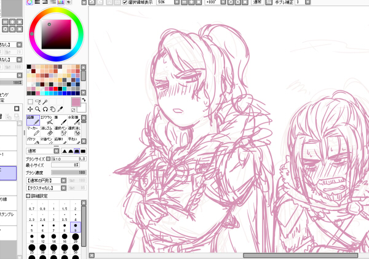369x259 pixels.
Task: Select the second rounded brush edge shape
Action: pyautogui.click(x=71, y=151)
